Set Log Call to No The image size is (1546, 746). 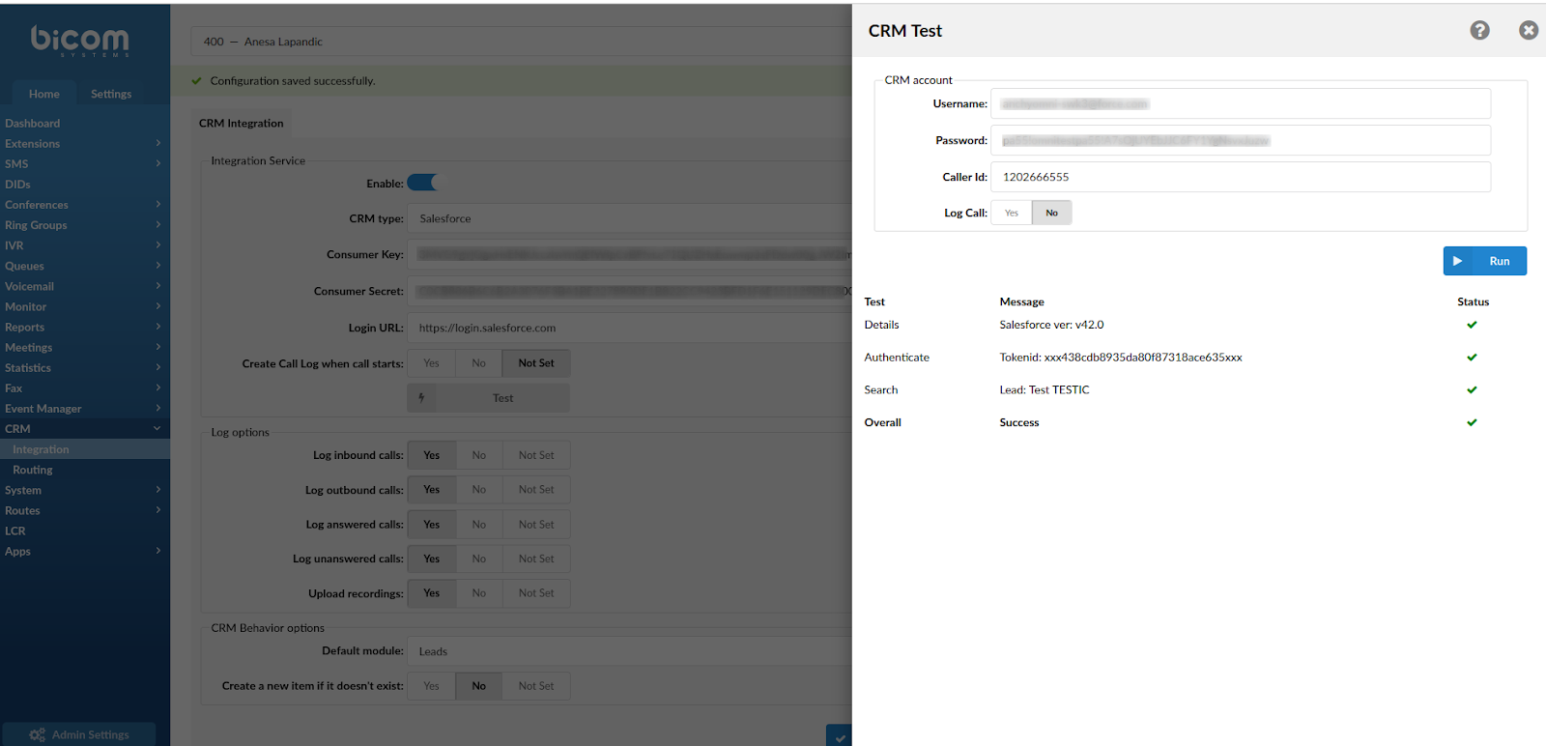pyautogui.click(x=1051, y=213)
